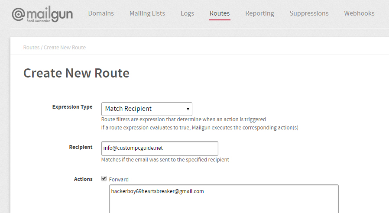Screen dimensions: 389x213
Task: Focus the forward destination text area
Action: (224, 199)
